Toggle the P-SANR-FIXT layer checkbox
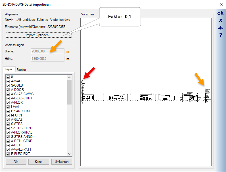 point(8,111)
